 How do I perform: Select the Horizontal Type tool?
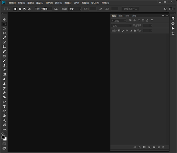click(4, 106)
